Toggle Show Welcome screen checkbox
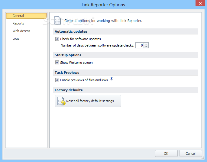Screen dimensions: 207x162 pos(57,63)
